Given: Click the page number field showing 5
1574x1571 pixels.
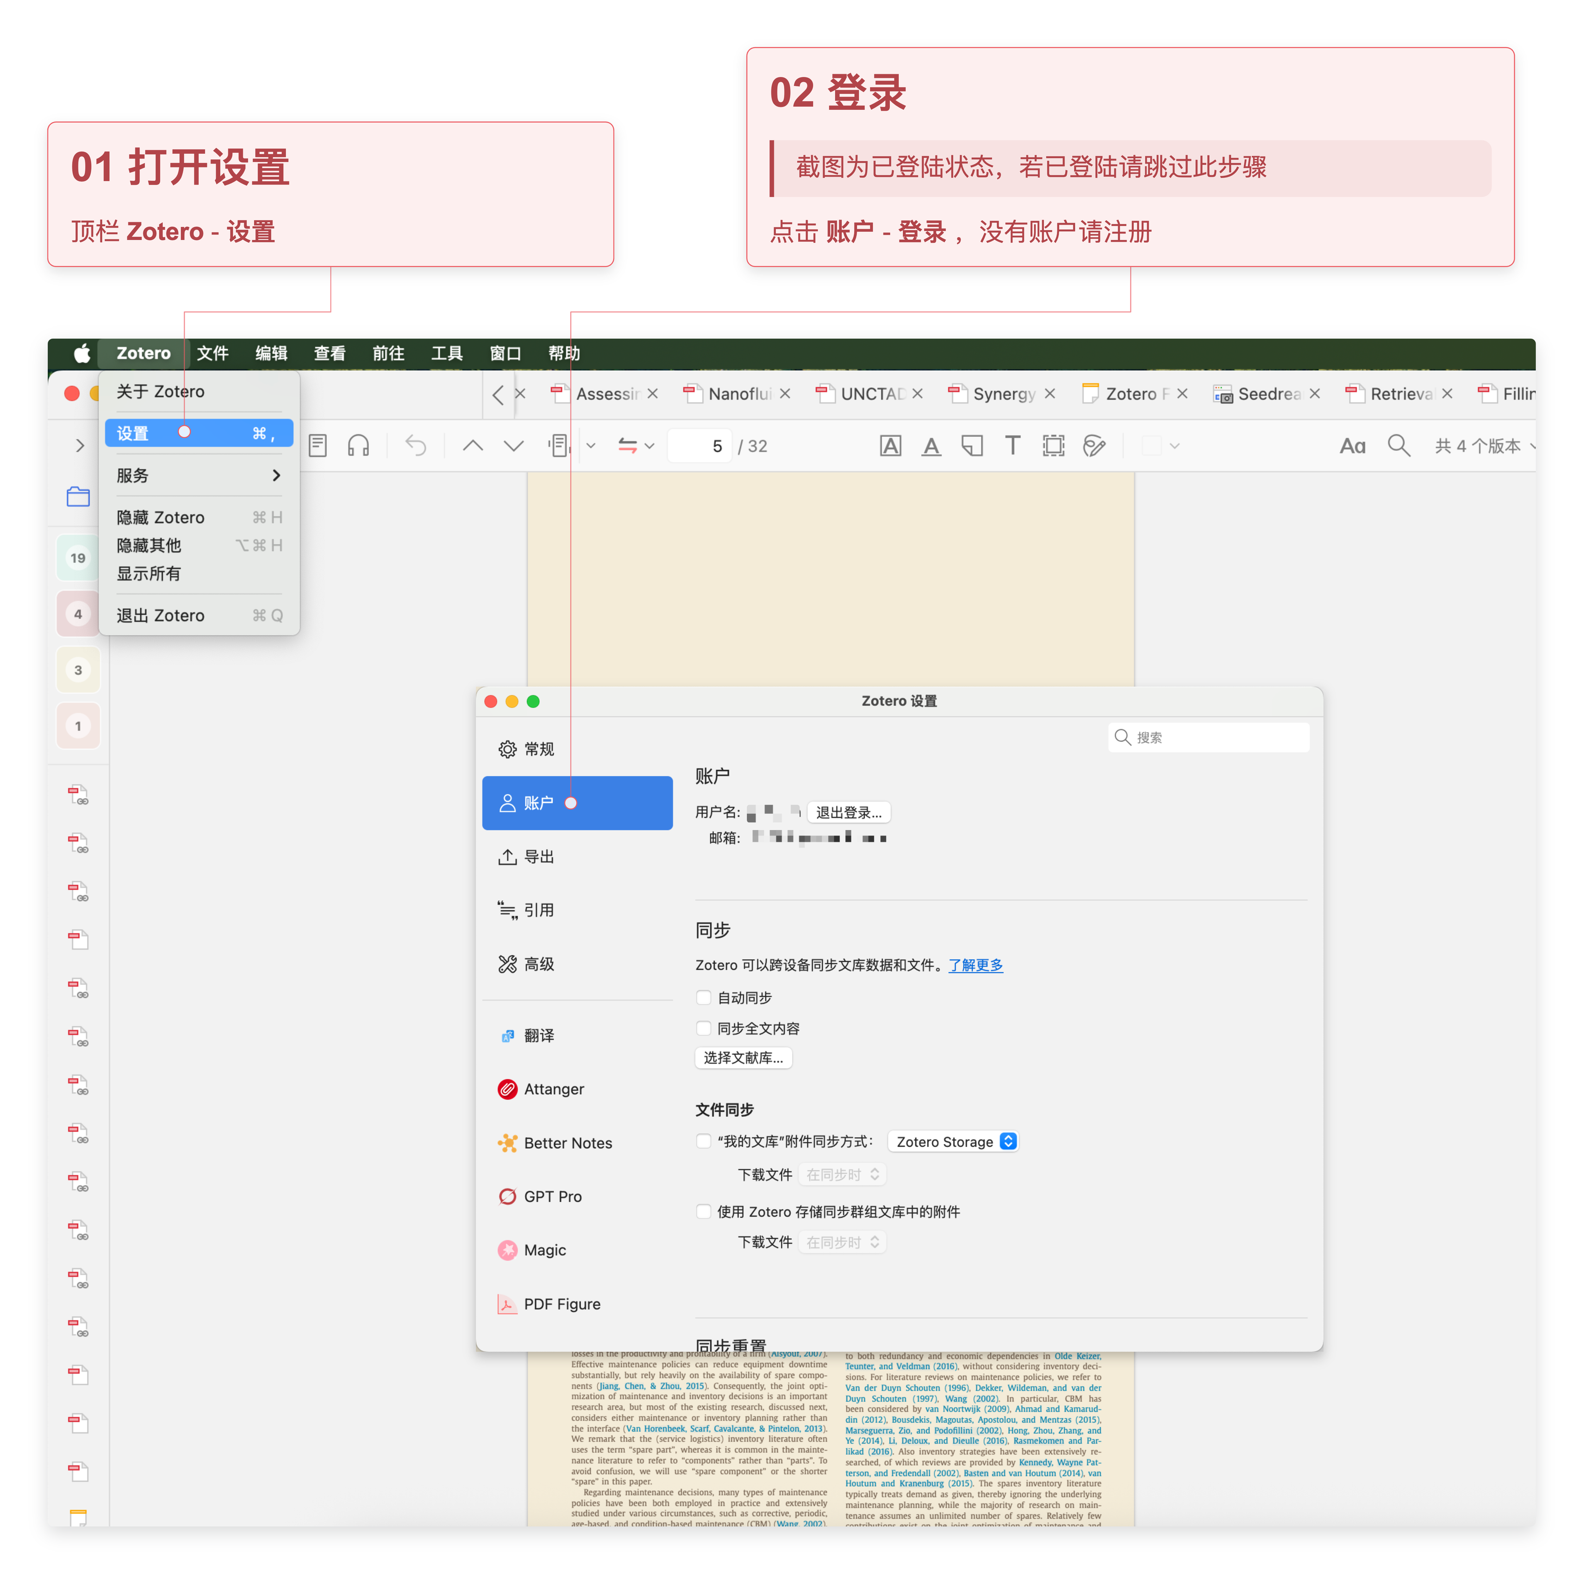Looking at the screenshot, I should 699,446.
